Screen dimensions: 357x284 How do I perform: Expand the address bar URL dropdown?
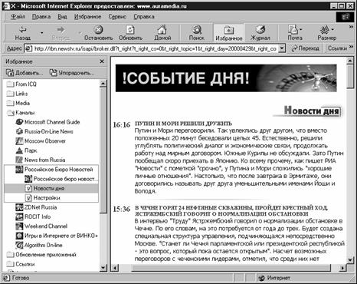282,48
